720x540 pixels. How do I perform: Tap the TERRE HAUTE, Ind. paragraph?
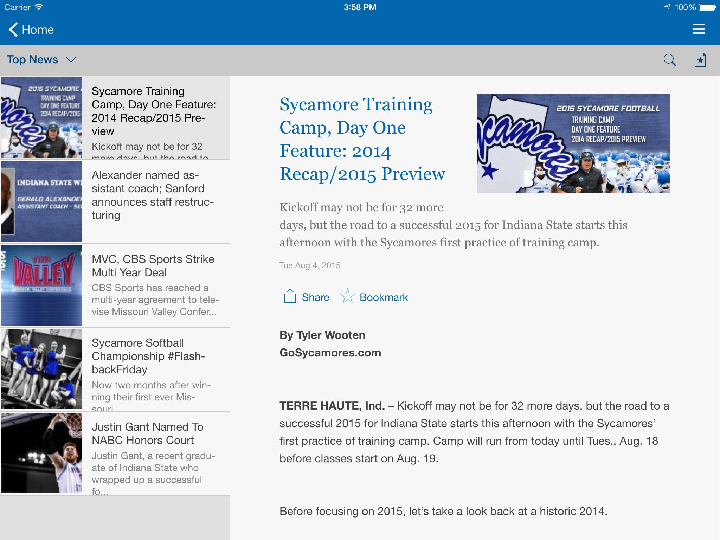pyautogui.click(x=474, y=432)
